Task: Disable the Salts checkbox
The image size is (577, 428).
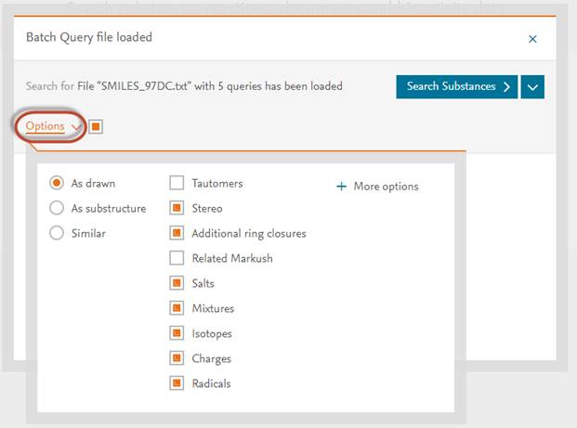Action: 177,283
